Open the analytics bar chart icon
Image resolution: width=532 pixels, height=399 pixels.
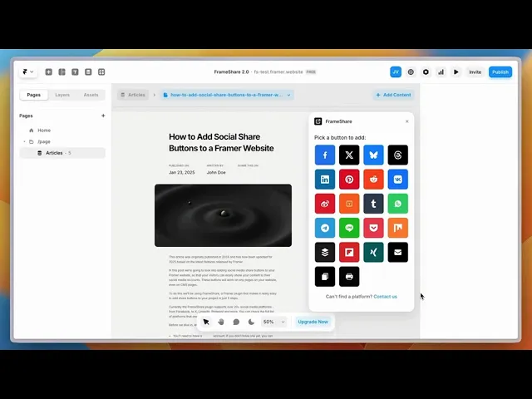[441, 72]
